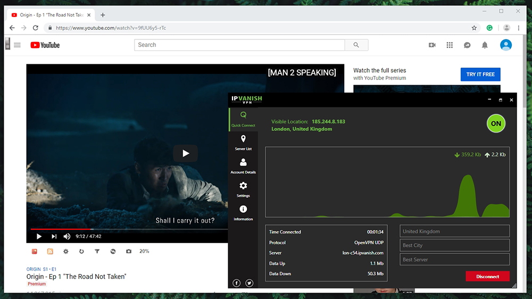Open IPVanish Facebook icon link
The image size is (532, 299).
[237, 283]
